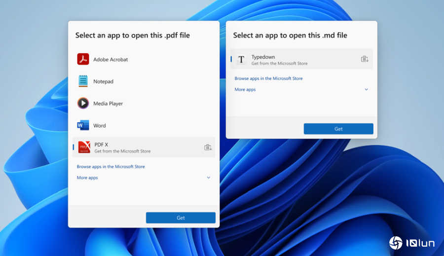This screenshot has width=444, height=256.
Task: Click the More apps link in the .pdf dialog
Action: tap(87, 178)
